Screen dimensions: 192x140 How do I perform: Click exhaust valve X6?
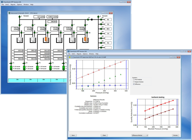click(87, 33)
